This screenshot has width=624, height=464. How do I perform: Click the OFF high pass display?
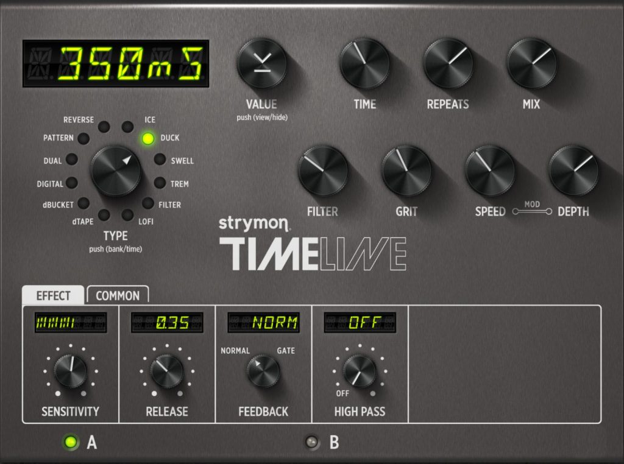coord(360,322)
